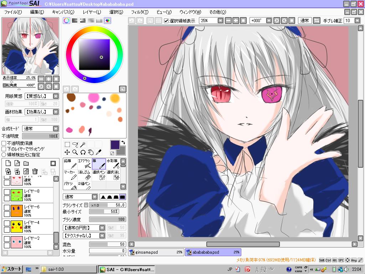Click the 不透明度 opacity slider
Viewport: 365px width, 274px height.
pos(41,136)
